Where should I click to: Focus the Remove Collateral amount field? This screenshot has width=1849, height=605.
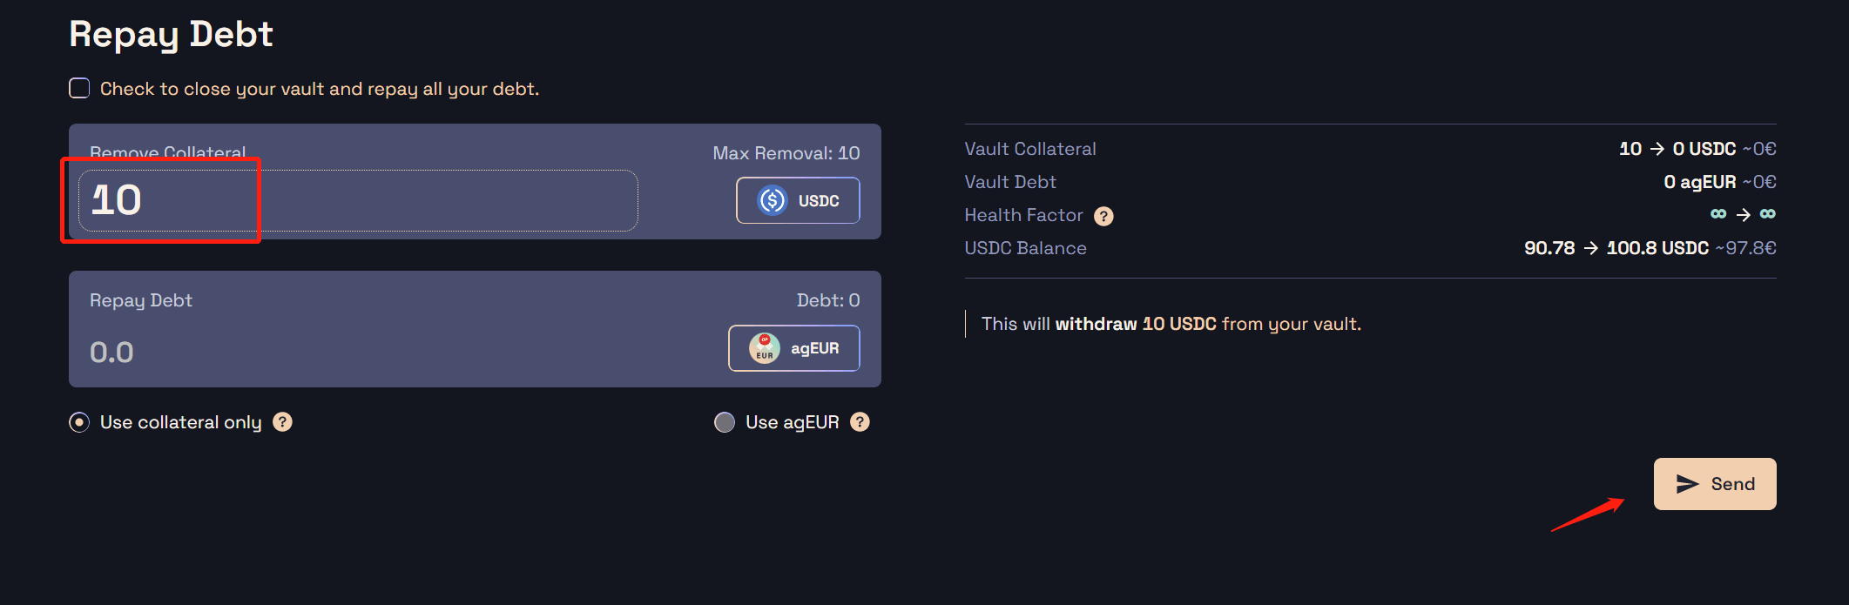358,200
